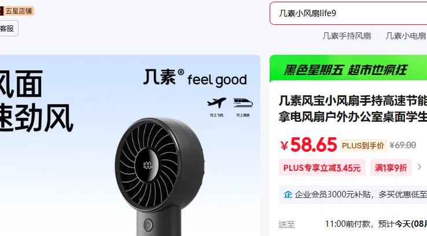Click the red ¥58.65 price
Image resolution: width=427 pixels, height=236 pixels.
coord(309,145)
